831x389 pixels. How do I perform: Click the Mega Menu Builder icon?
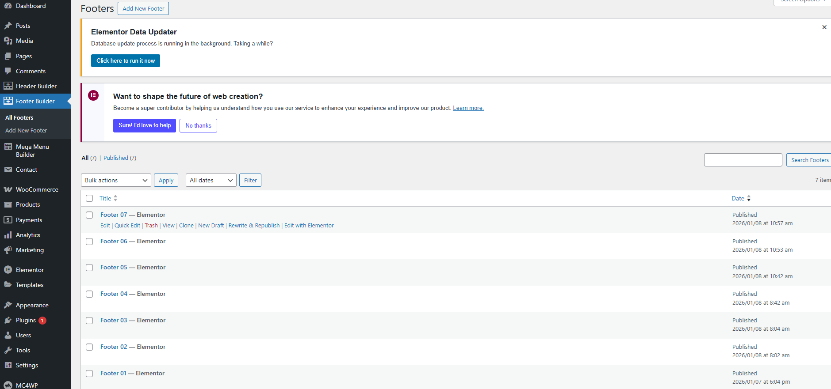coord(8,147)
